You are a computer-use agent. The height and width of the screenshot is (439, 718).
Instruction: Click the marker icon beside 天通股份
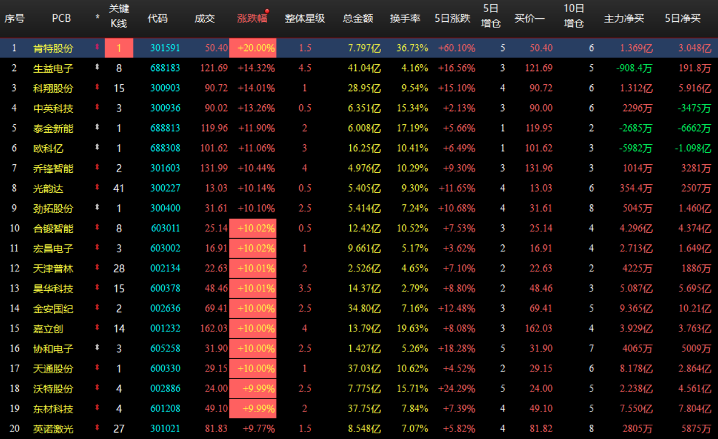pos(97,369)
